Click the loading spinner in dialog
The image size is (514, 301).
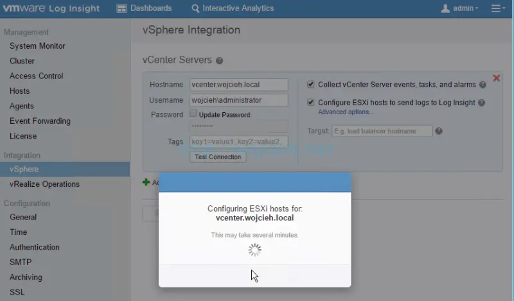[254, 250]
